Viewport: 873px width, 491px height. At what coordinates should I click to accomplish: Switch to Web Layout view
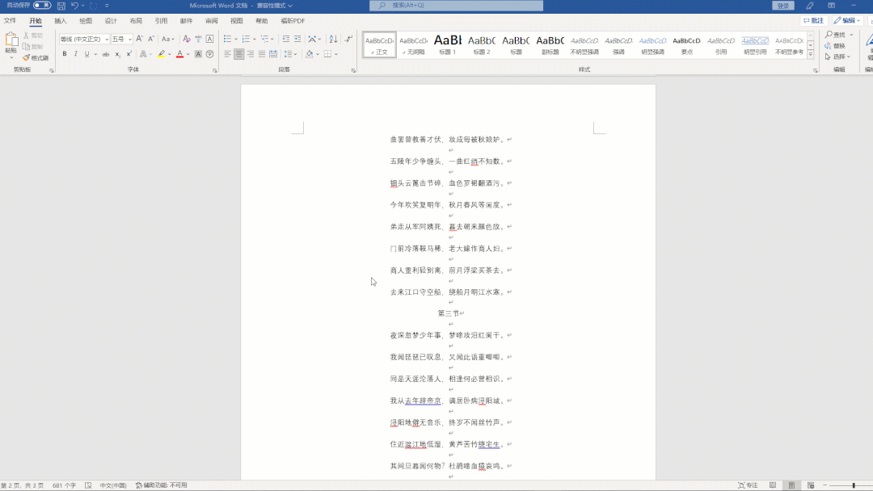tap(811, 485)
